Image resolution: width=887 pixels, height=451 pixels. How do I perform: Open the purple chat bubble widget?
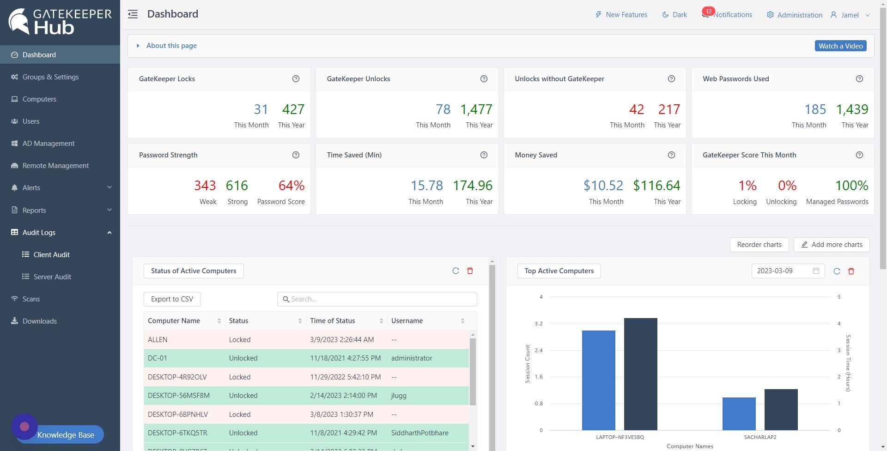24,427
